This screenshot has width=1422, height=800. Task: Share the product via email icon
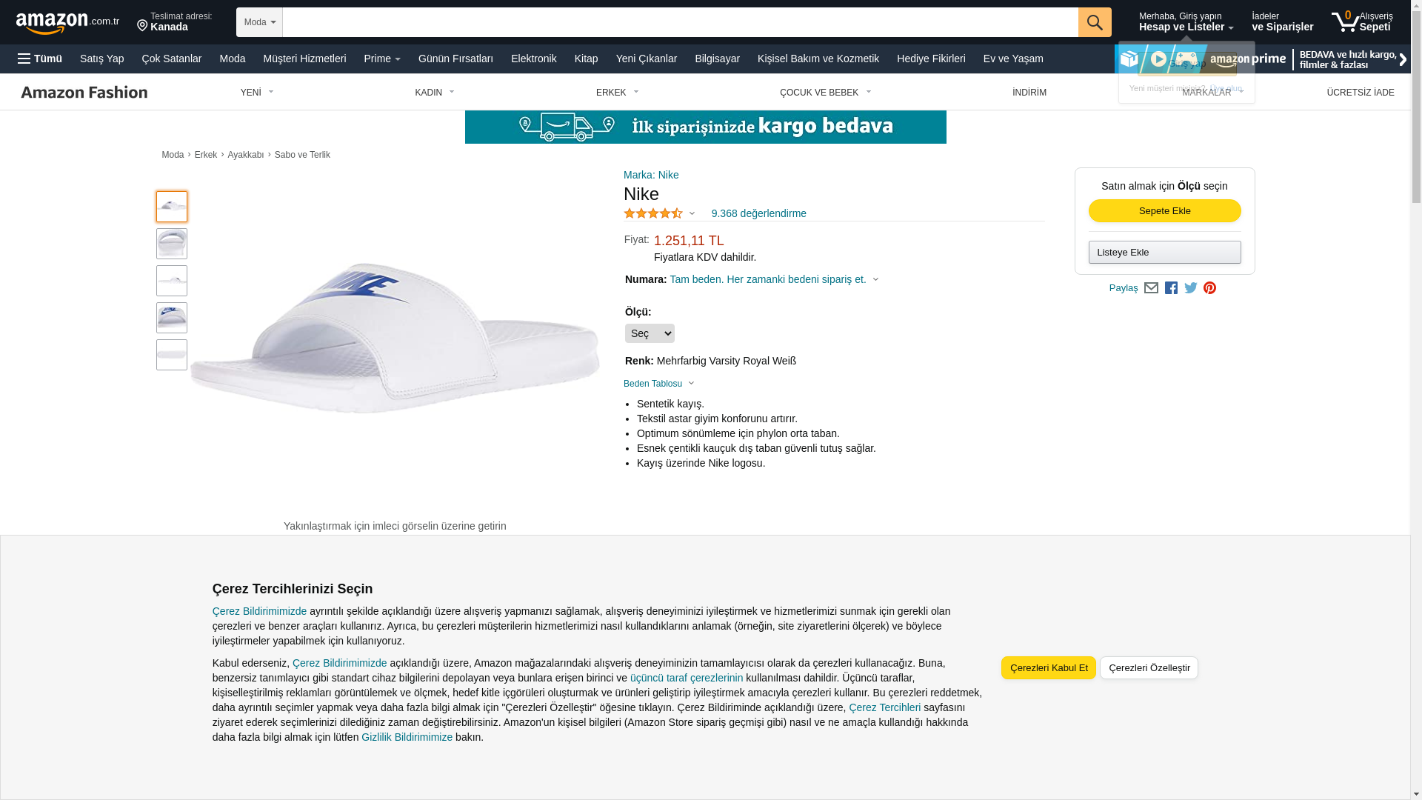coord(1151,287)
